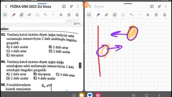Select the highlighter tool in right note
Screen dimensions: 172x97
(106, 15)
